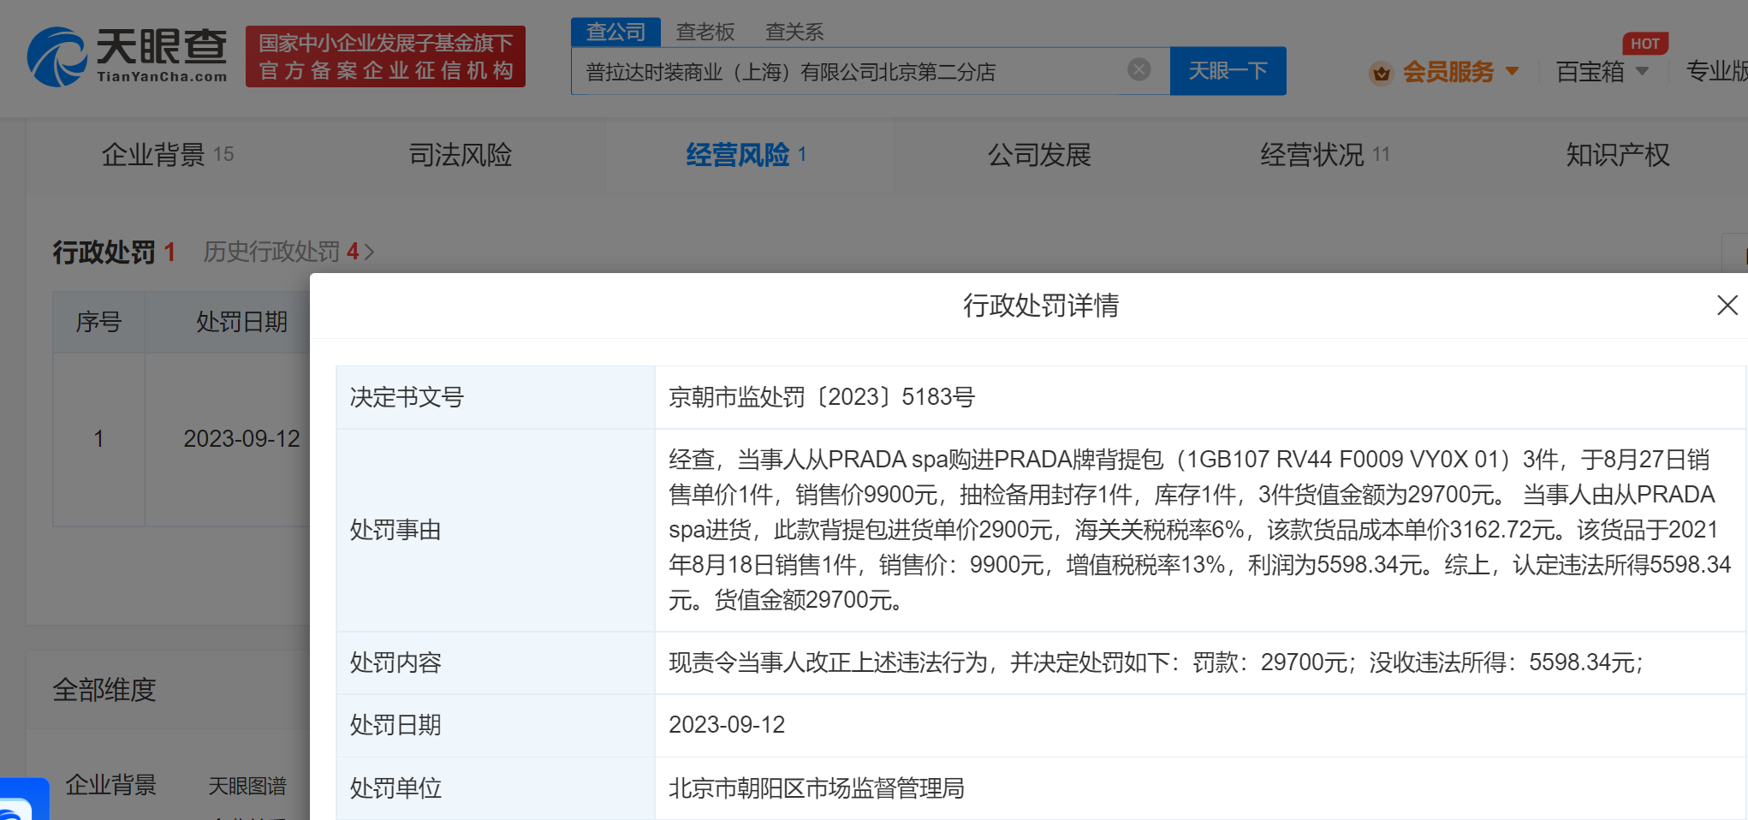Click the HOT badge
Viewport: 1748px width, 820px height.
pyautogui.click(x=1644, y=44)
